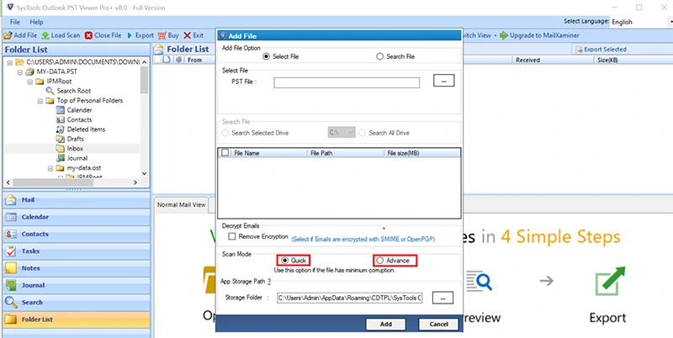
Task: Click the PST File input field
Action: point(347,82)
